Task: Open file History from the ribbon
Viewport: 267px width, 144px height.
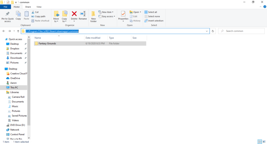Action: coord(135,21)
